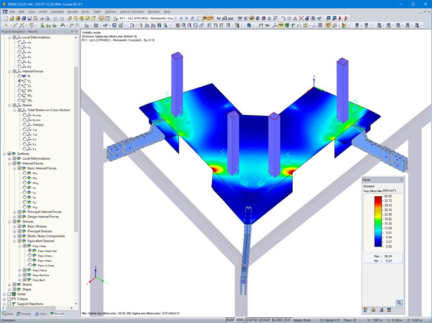Expand the Basic Stresses node

click(14, 226)
